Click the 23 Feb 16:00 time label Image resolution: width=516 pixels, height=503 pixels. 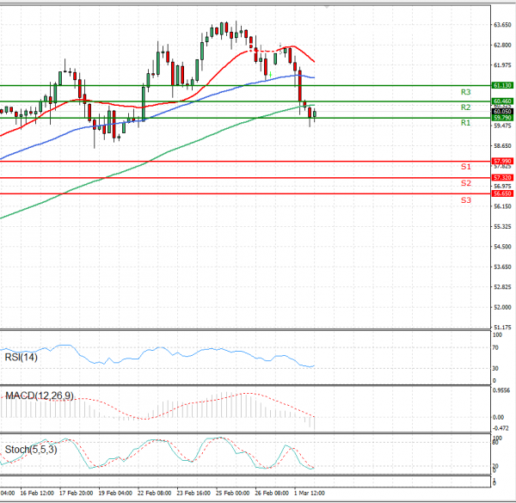pos(193,494)
